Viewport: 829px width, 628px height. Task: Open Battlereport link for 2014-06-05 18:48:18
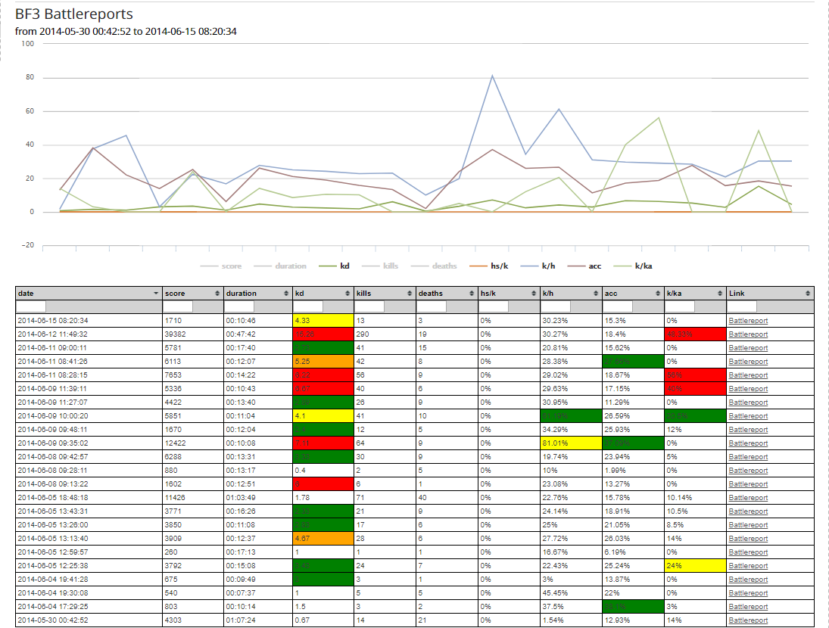pyautogui.click(x=748, y=498)
